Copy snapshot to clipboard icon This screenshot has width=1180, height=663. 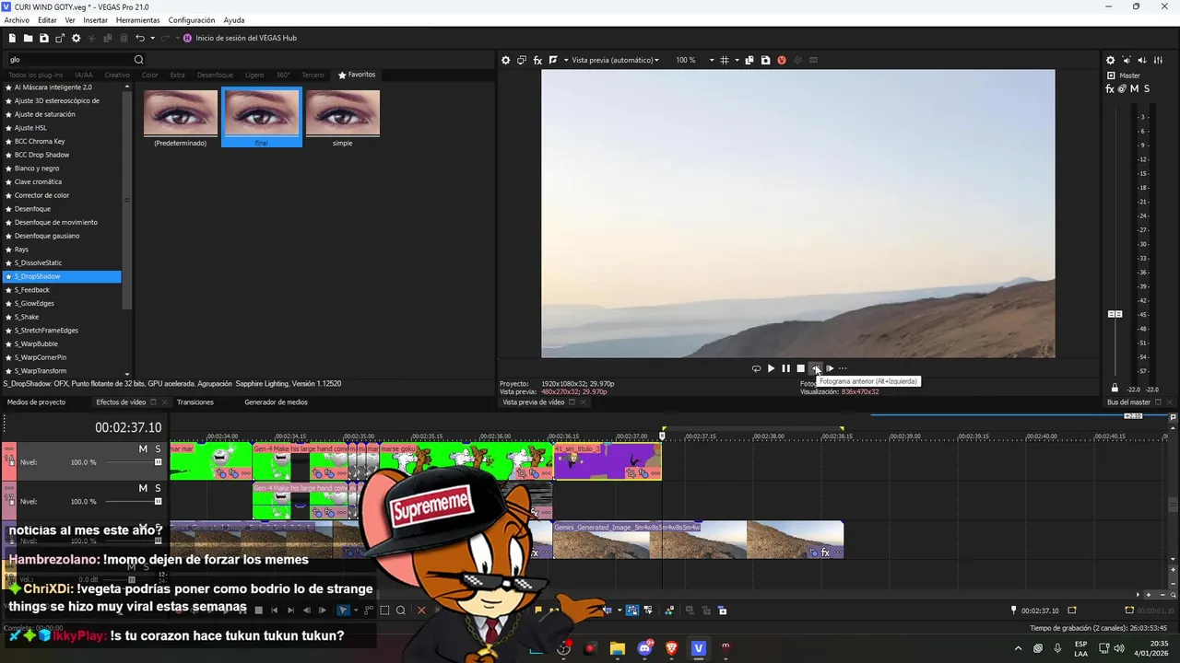coord(749,60)
